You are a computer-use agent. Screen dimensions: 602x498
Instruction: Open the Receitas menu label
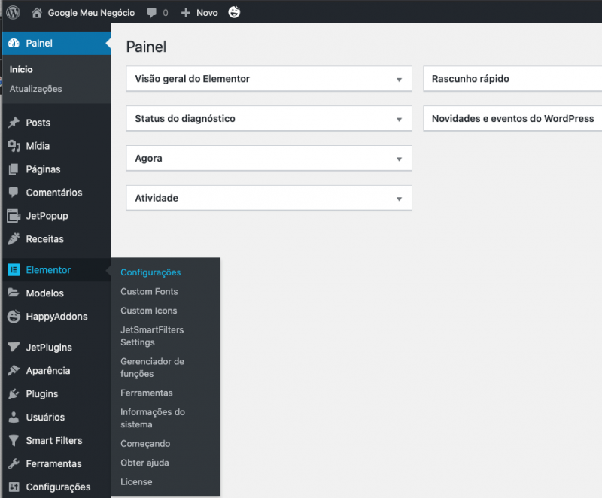coord(45,239)
